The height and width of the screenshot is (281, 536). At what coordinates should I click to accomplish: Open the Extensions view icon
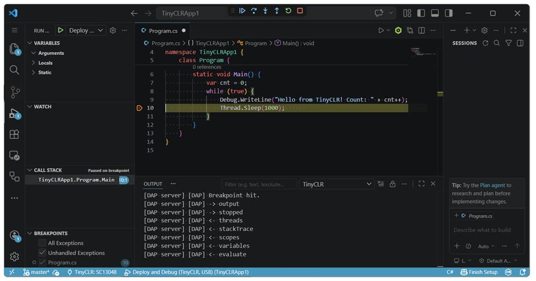click(14, 135)
